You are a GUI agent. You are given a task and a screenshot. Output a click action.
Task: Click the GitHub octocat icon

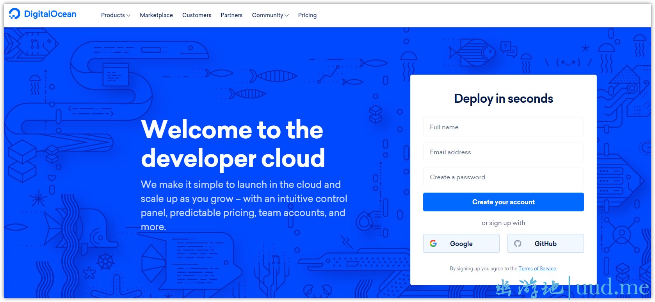tap(518, 243)
